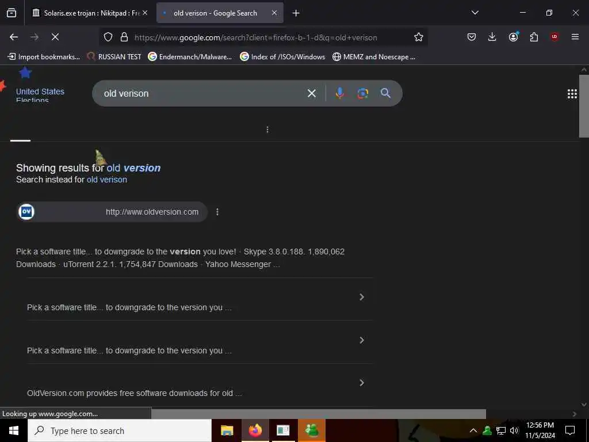Screen dimensions: 589x442
Task: Click the horizontal scrollbar thumb
Action: pos(319,414)
